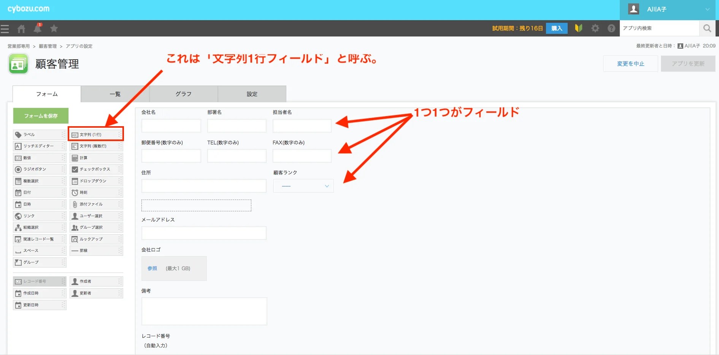719x355 pixels.
Task: Click the home icon in toolbar
Action: click(21, 29)
